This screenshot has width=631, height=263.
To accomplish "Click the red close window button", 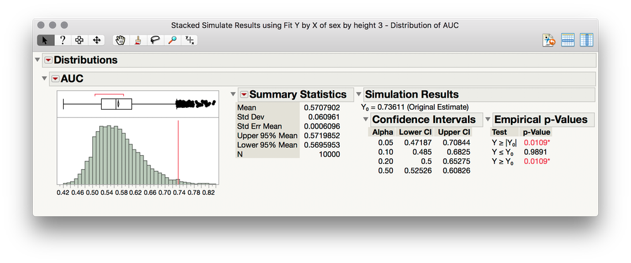I will 40,25.
